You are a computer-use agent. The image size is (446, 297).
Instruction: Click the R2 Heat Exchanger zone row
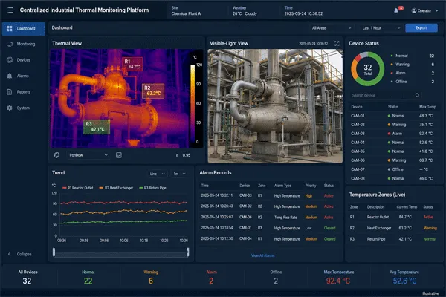pos(394,228)
